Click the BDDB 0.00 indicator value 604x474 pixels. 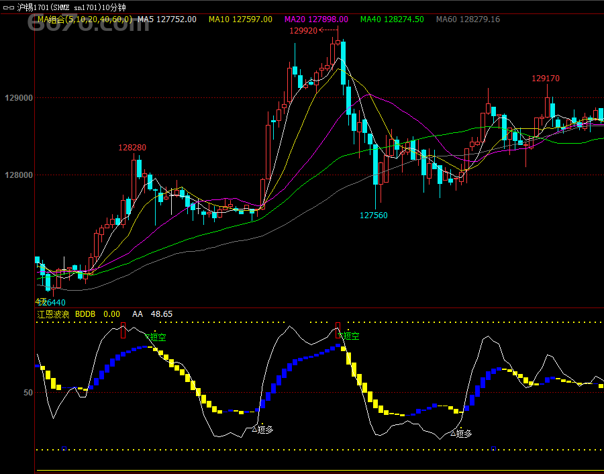click(97, 314)
